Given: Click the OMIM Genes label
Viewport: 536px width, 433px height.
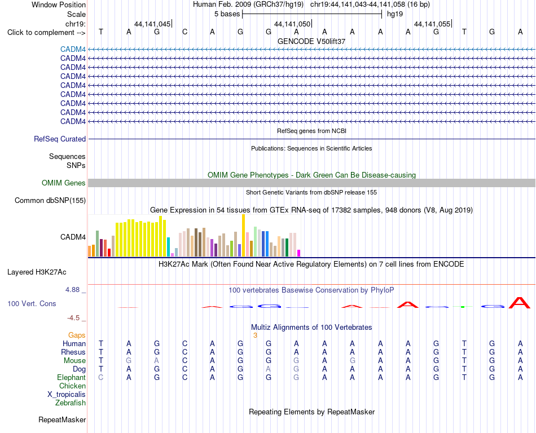Looking at the screenshot, I should coord(64,183).
